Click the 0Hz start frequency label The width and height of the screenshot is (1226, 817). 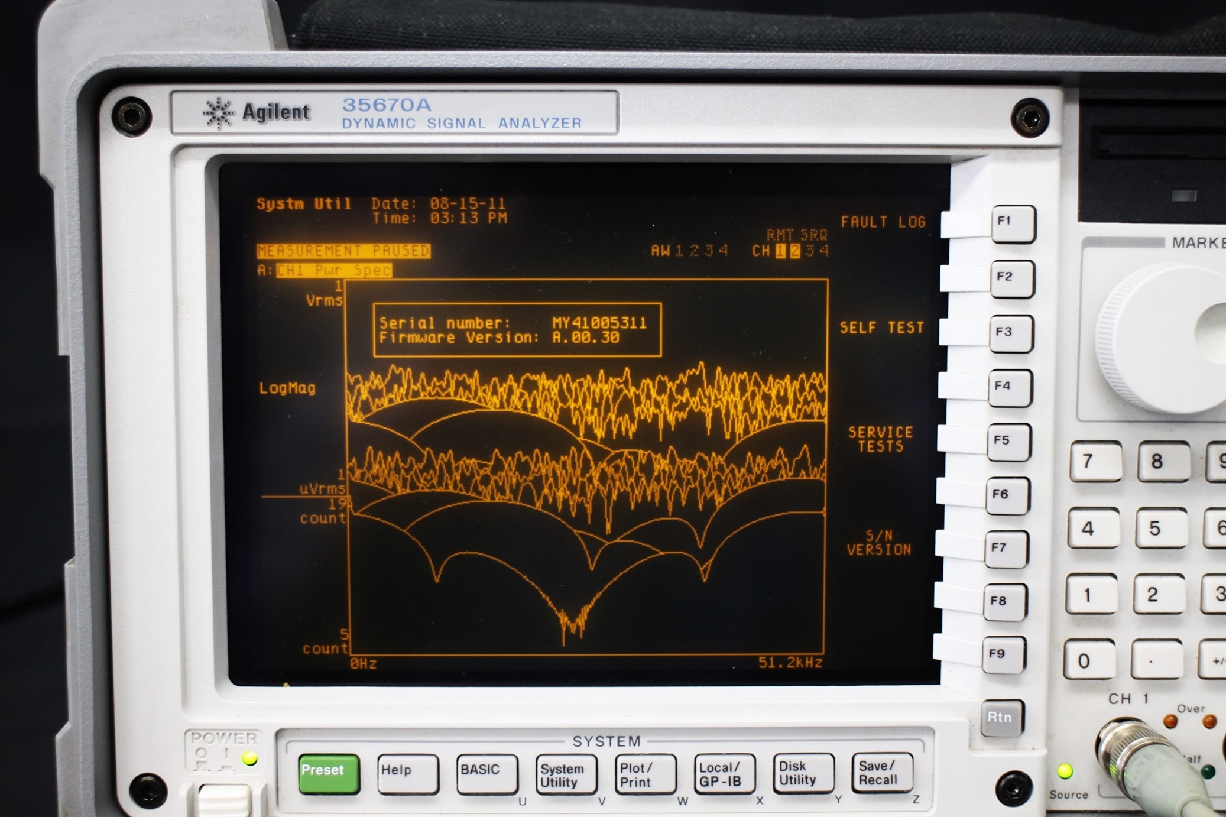coord(363,664)
